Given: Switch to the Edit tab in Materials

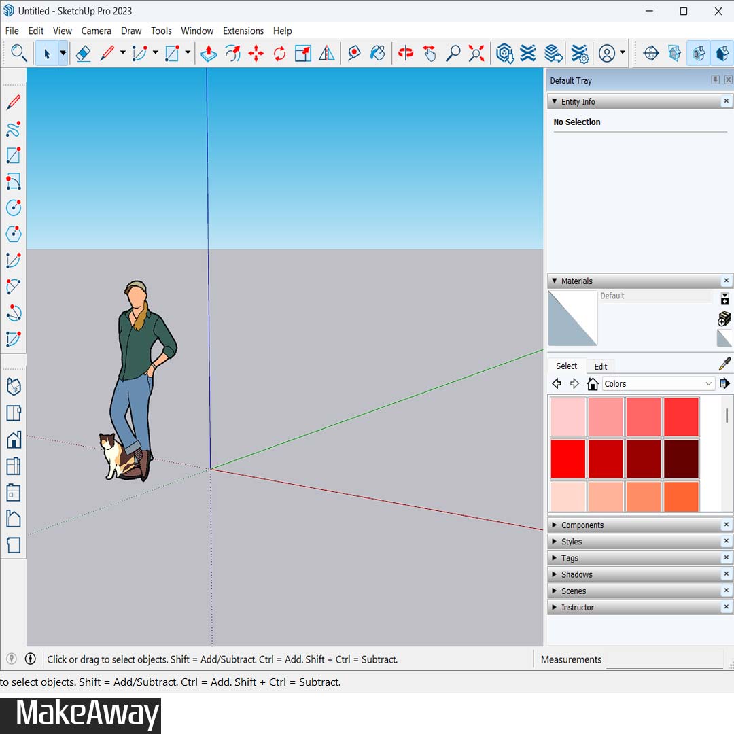Looking at the screenshot, I should [x=601, y=366].
